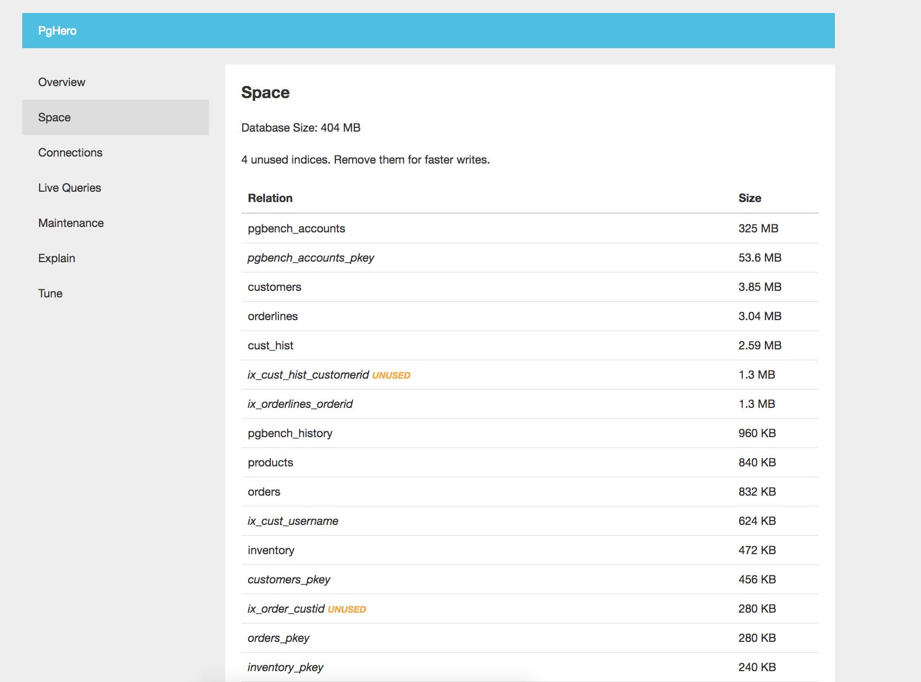Navigate to the Space section
Viewport: 921px width, 682px height.
(x=54, y=117)
